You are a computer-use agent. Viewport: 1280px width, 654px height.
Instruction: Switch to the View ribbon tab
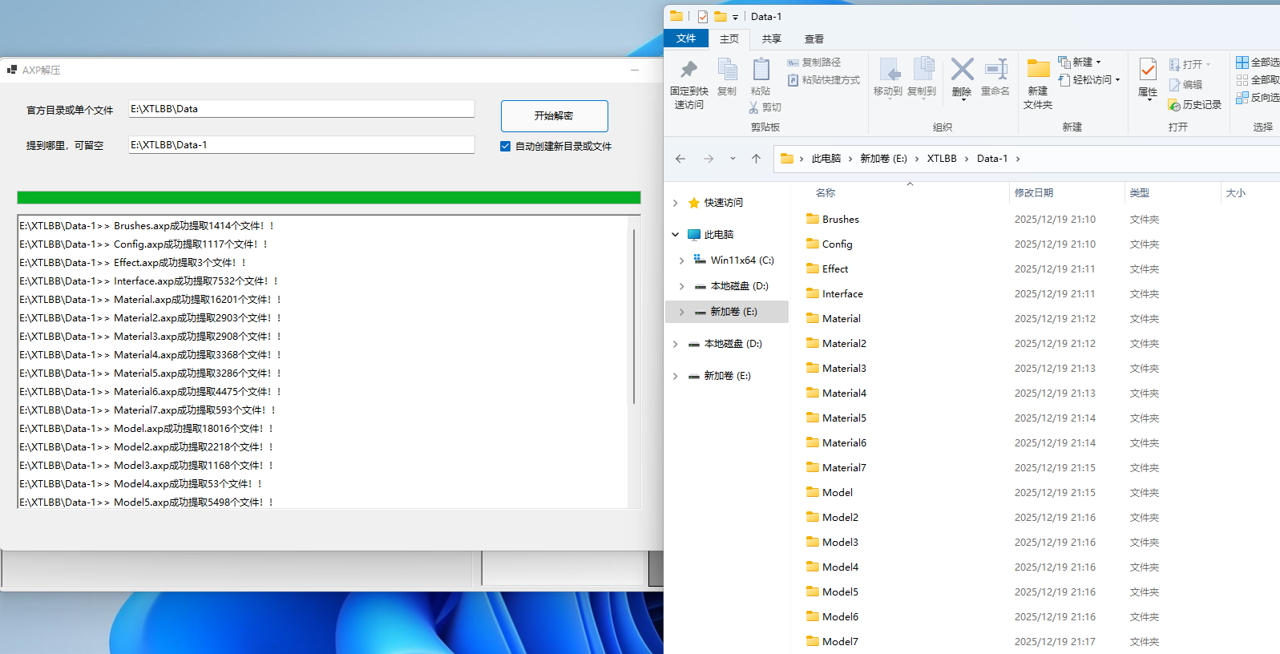[x=814, y=38]
